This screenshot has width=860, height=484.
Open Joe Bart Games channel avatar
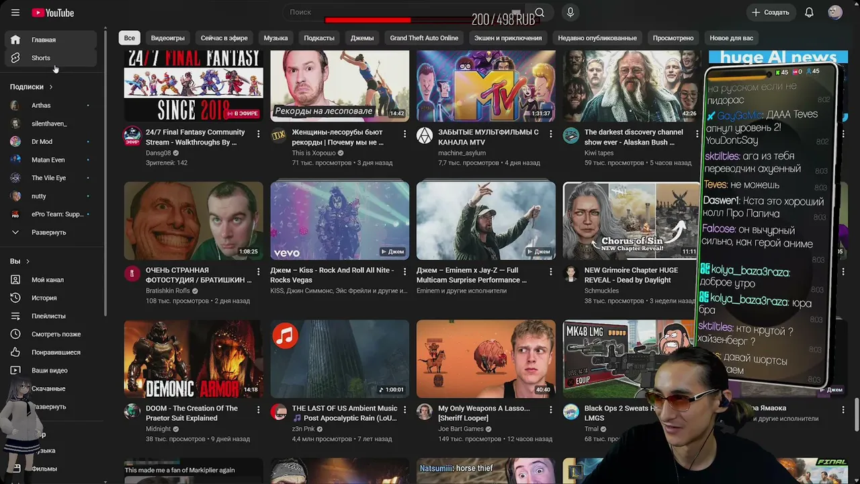click(425, 411)
